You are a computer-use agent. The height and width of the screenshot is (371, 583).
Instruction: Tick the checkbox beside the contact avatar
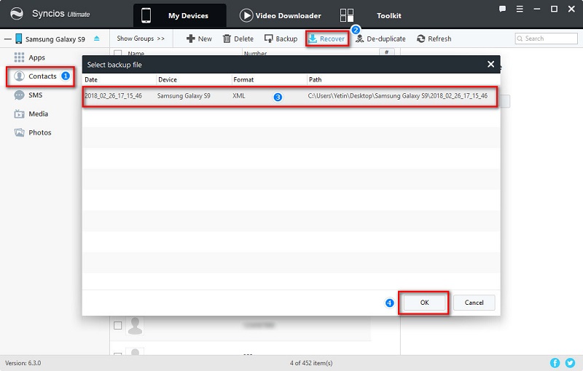coord(118,325)
